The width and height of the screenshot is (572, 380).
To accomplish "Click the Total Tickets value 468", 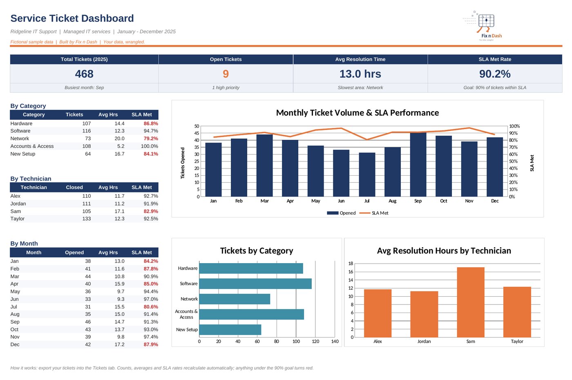I will [x=84, y=74].
